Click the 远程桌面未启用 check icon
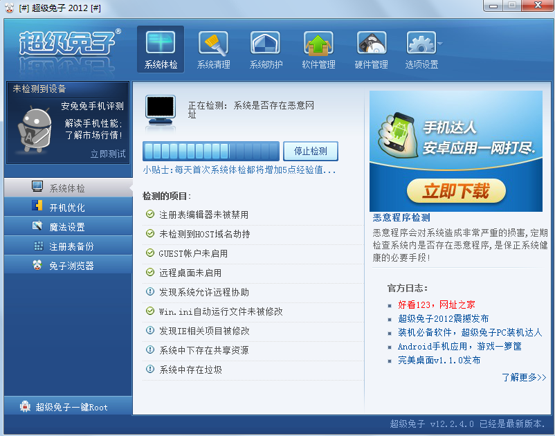 pos(150,272)
